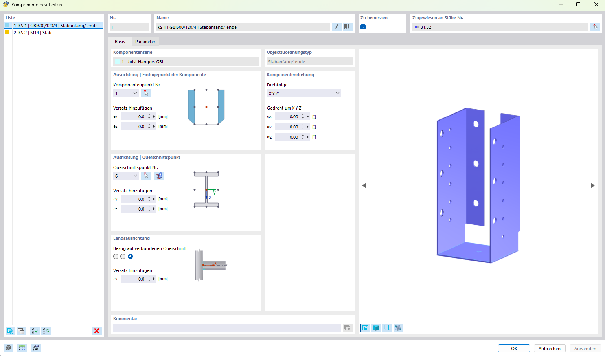
Task: Click the edit name icon beside Name field
Action: (337, 27)
